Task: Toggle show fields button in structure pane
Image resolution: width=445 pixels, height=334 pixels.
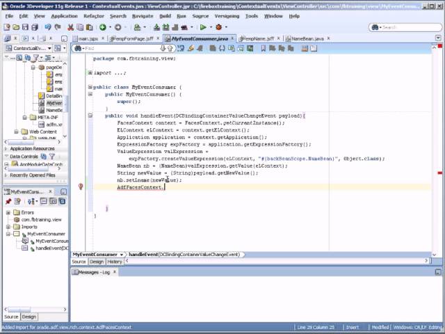Action: click(53, 201)
